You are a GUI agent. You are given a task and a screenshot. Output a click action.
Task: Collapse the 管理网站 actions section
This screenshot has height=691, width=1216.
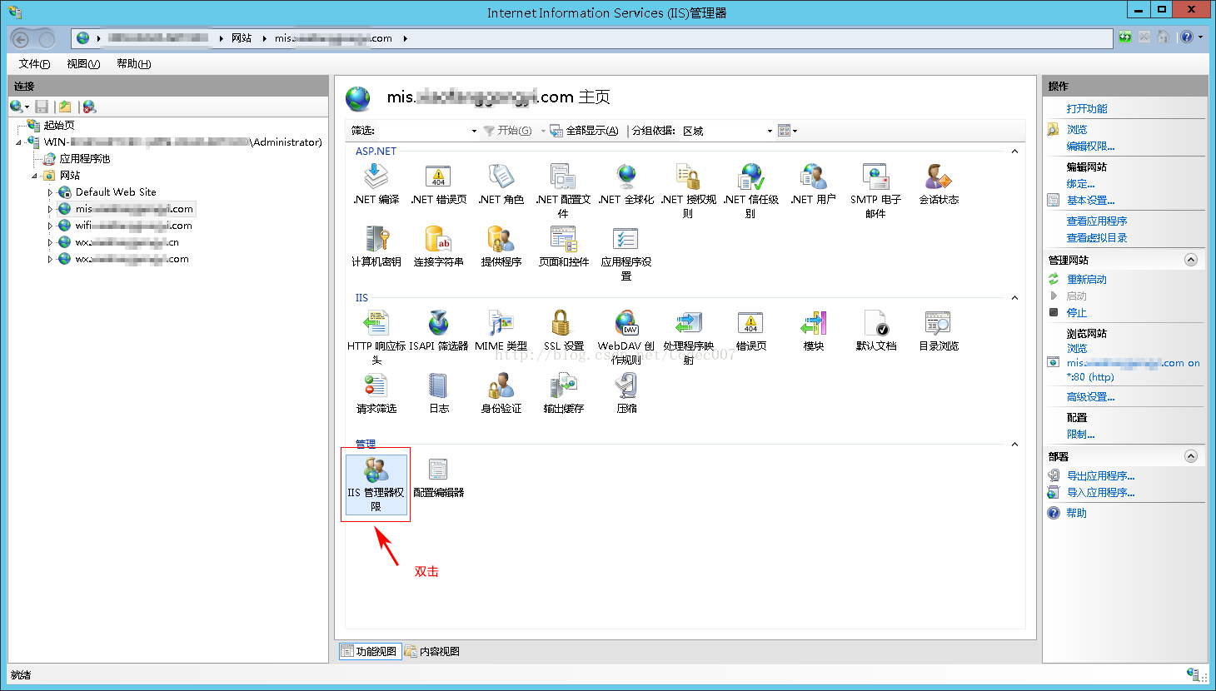[x=1190, y=260]
